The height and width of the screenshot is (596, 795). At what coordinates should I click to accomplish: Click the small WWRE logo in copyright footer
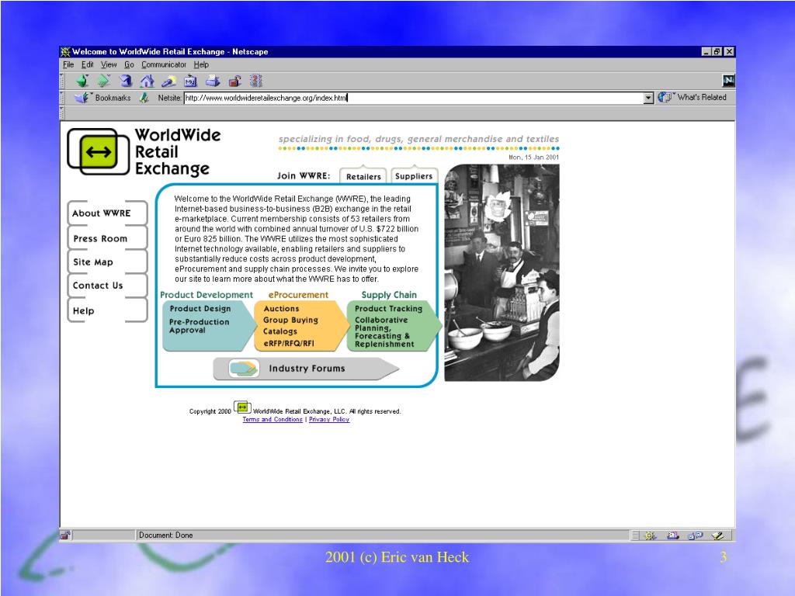[242, 407]
